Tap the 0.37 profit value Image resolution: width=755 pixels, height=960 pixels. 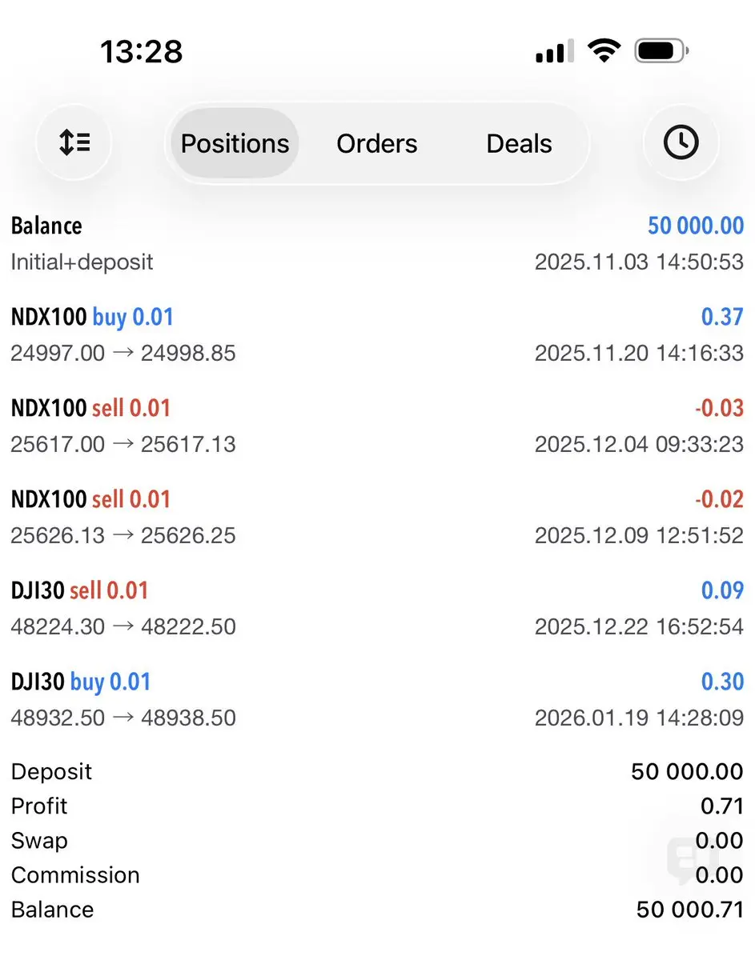click(721, 318)
